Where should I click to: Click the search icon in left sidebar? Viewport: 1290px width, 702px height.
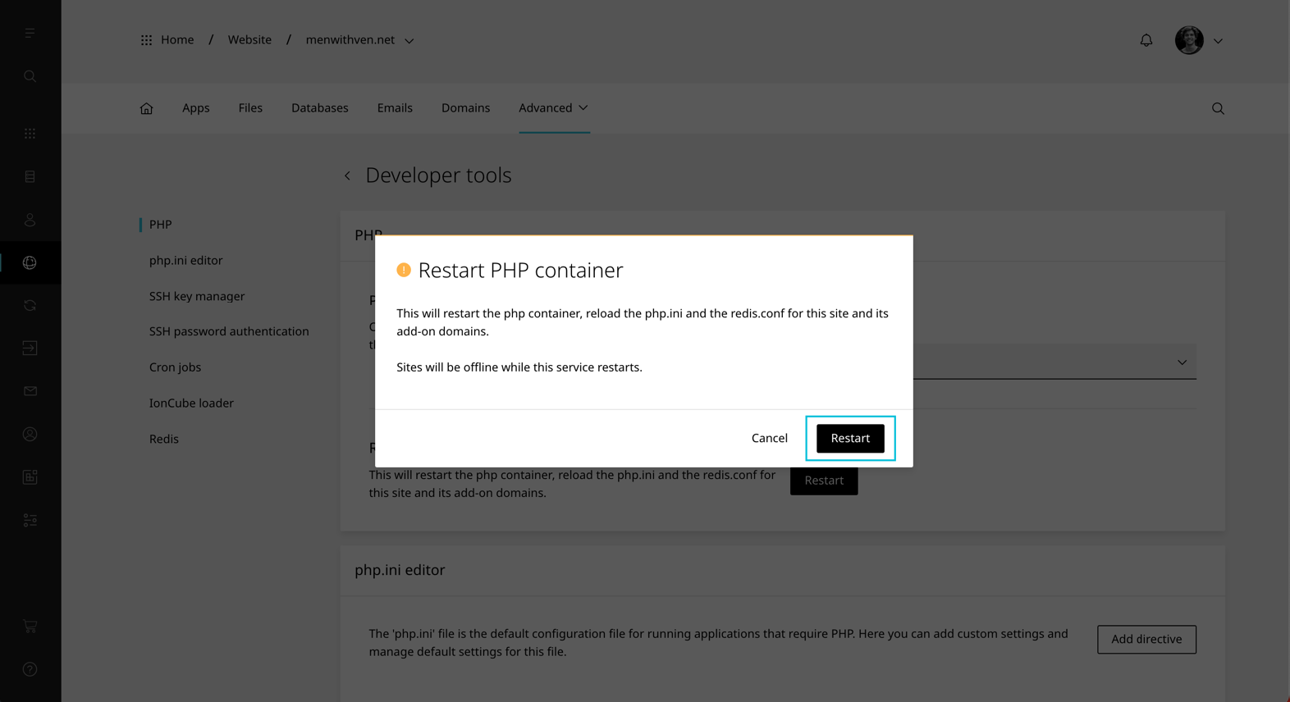click(30, 76)
